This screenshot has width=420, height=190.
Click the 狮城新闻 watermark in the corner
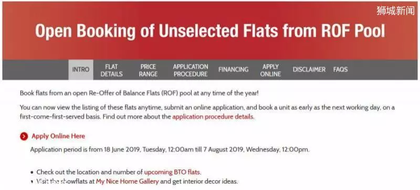click(395, 10)
